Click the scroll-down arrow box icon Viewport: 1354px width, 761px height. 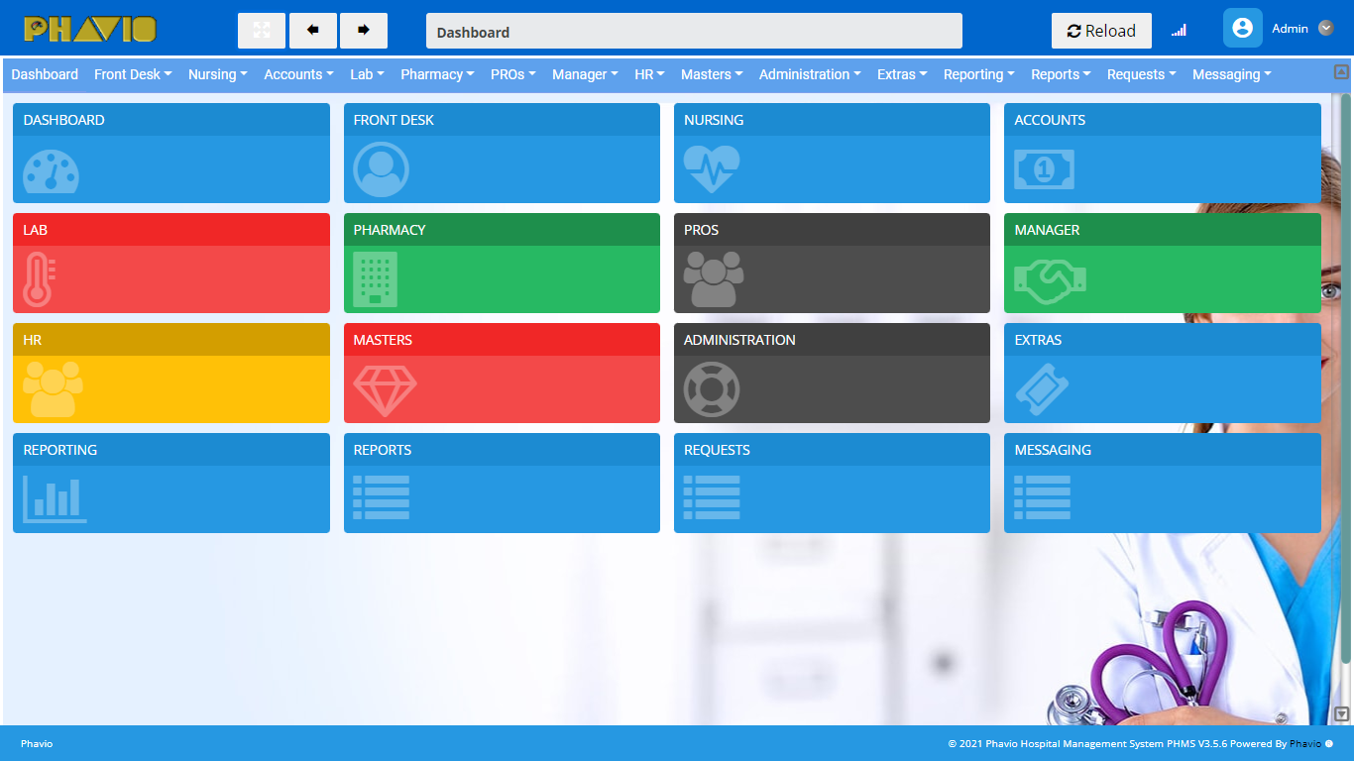click(x=1342, y=713)
